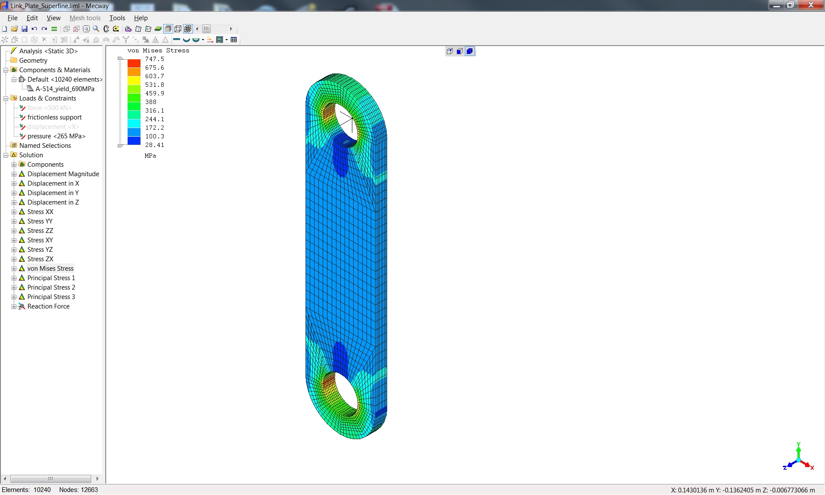The height and width of the screenshot is (495, 825).
Task: Click the legend MPa units label
Action: (x=150, y=156)
